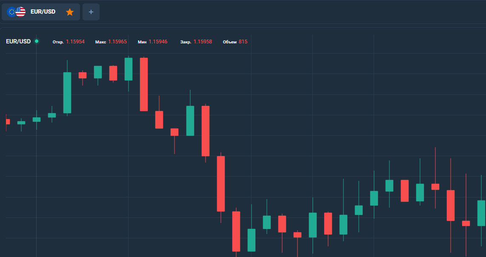Image resolution: width=486 pixels, height=257 pixels.
Task: Click the orange star favorite icon
Action: coord(70,12)
